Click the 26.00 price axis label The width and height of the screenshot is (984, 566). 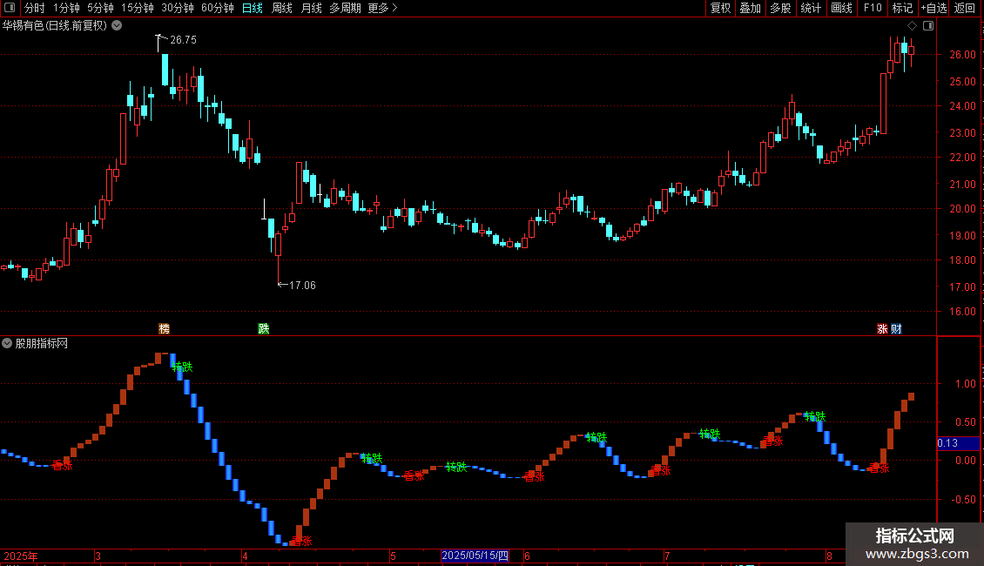962,55
